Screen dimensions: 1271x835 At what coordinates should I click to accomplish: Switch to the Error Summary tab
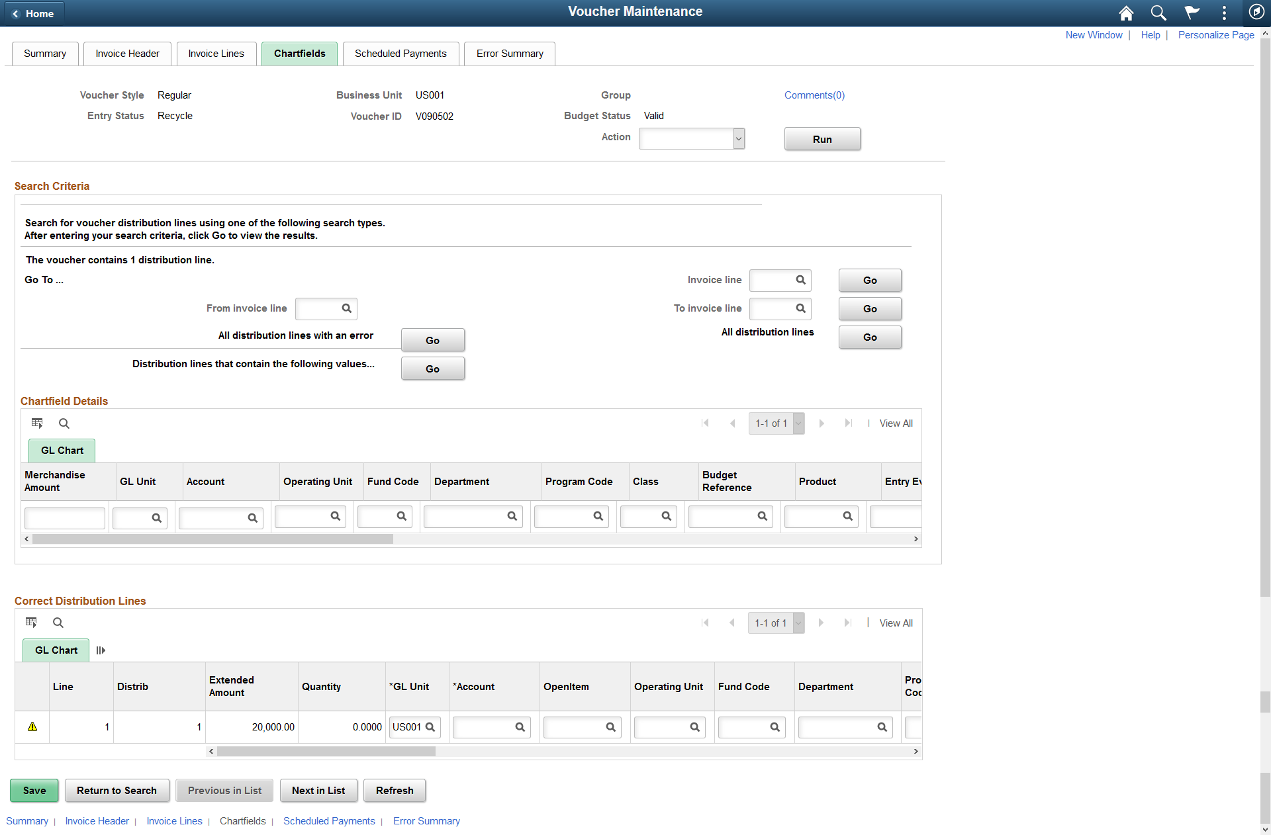[x=509, y=52]
